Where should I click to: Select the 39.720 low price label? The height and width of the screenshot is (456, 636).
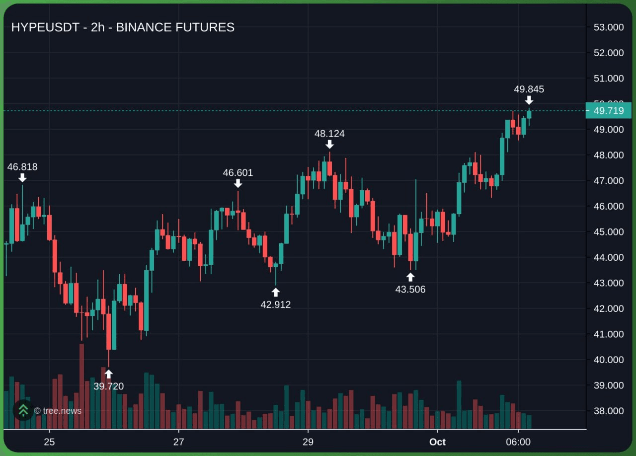point(108,386)
